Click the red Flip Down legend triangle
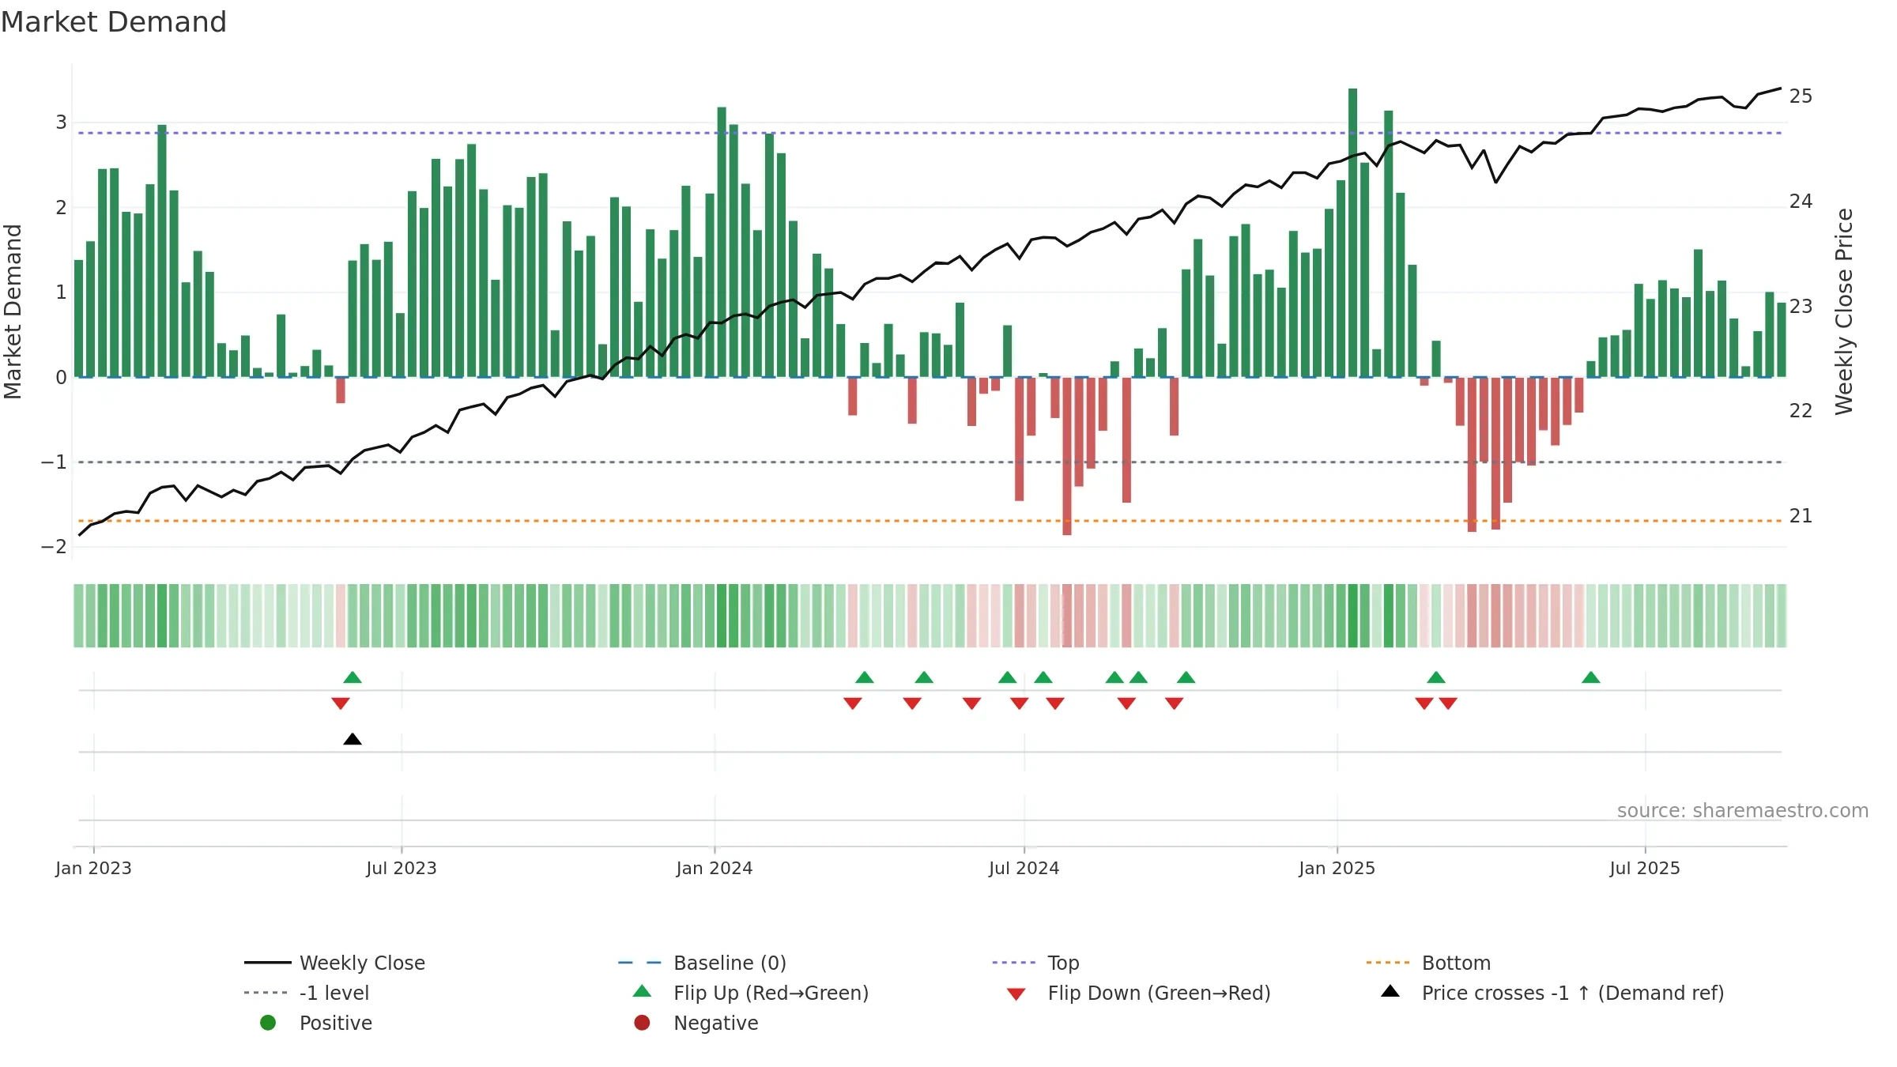The width and height of the screenshot is (1897, 1067). [1016, 994]
